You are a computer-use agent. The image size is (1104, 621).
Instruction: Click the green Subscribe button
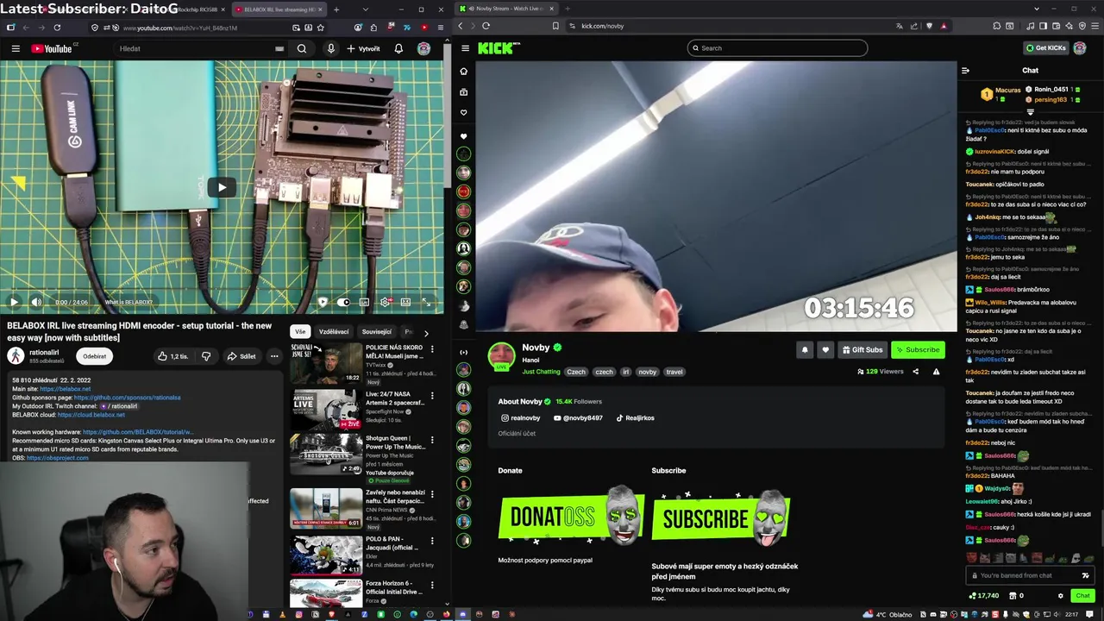918,349
